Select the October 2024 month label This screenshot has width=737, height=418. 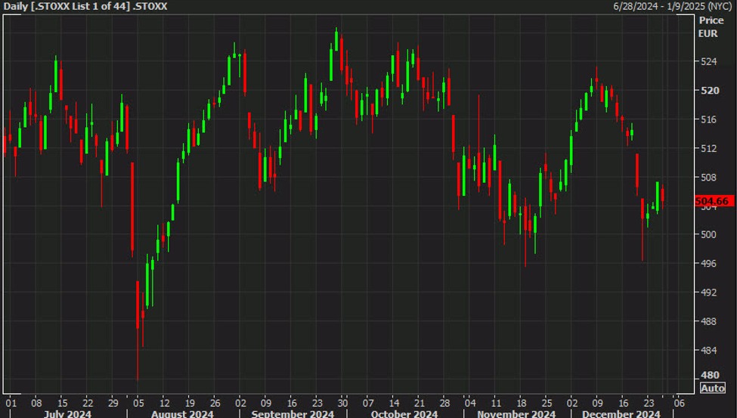[x=404, y=413]
